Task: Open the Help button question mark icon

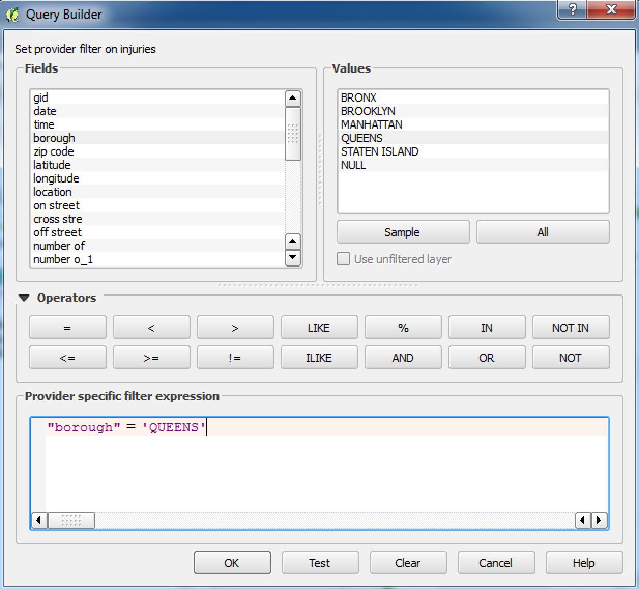Action: click(x=572, y=9)
